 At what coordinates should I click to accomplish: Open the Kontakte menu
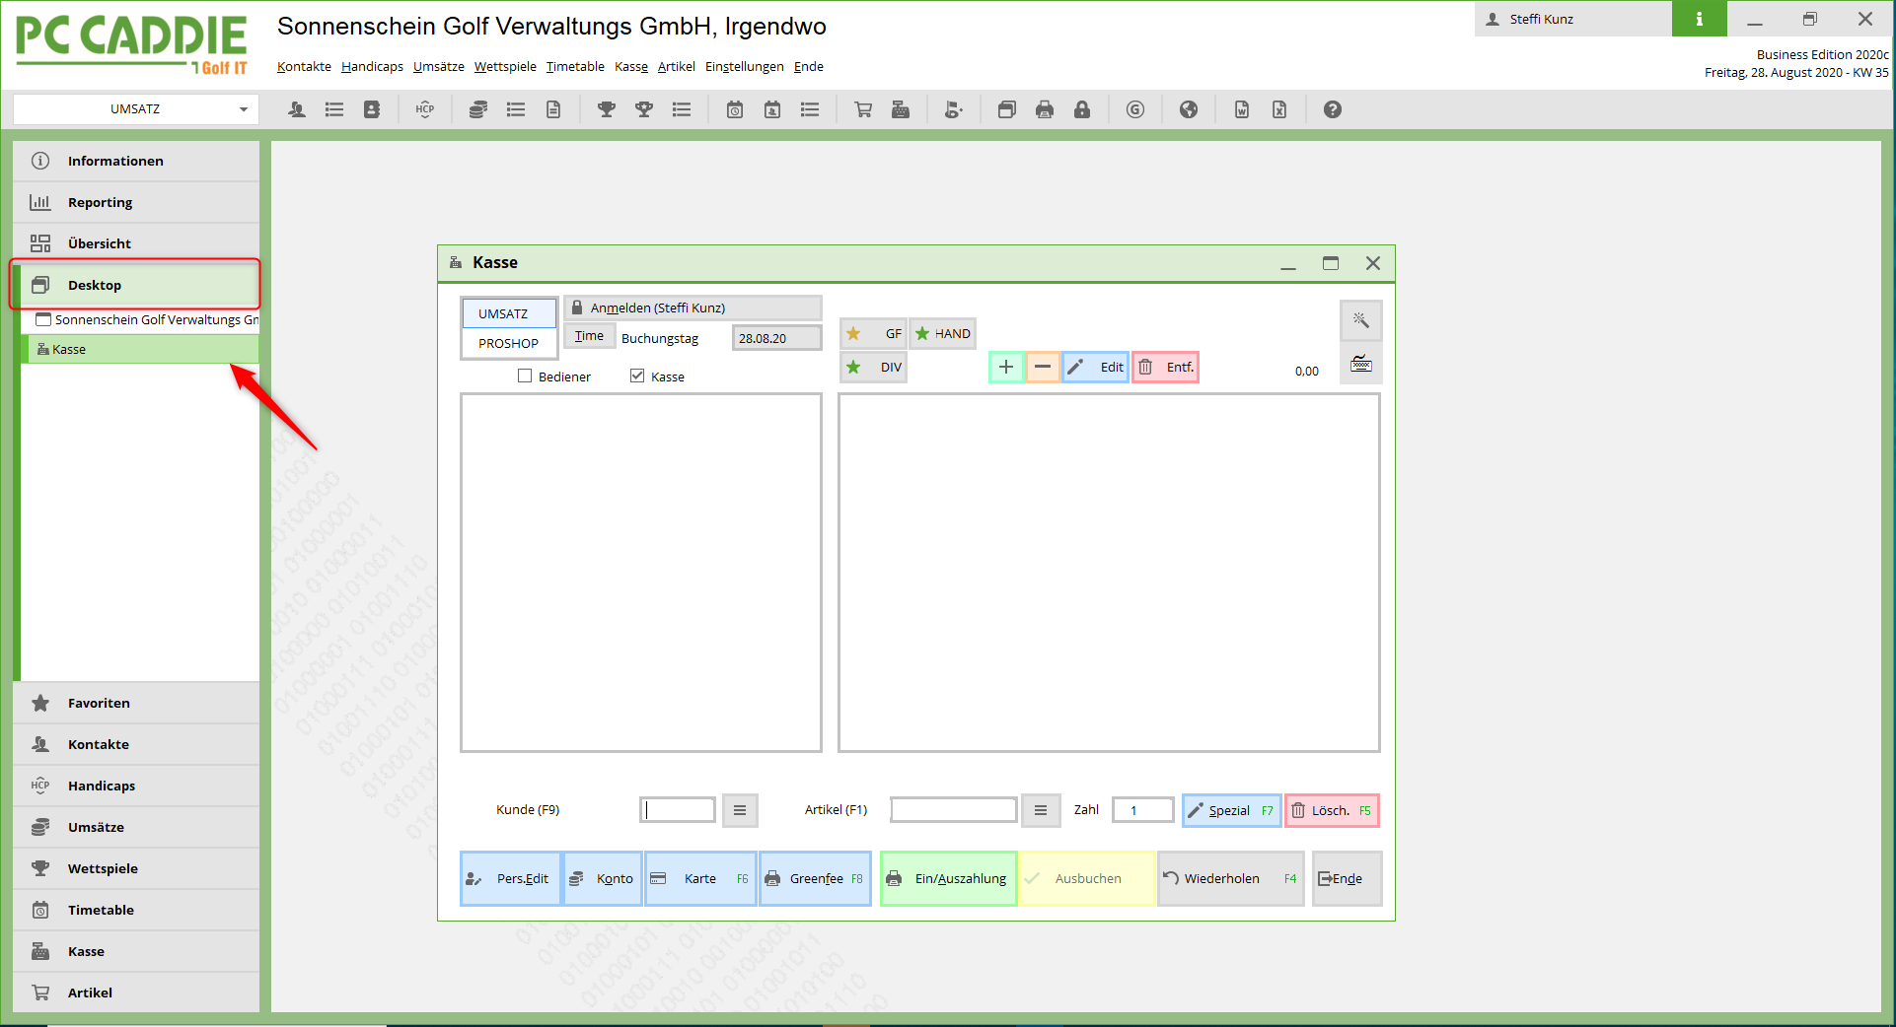coord(304,67)
